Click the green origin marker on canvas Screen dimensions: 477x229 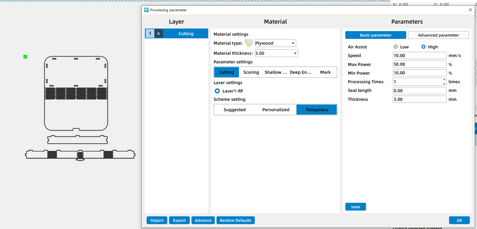tap(25, 57)
